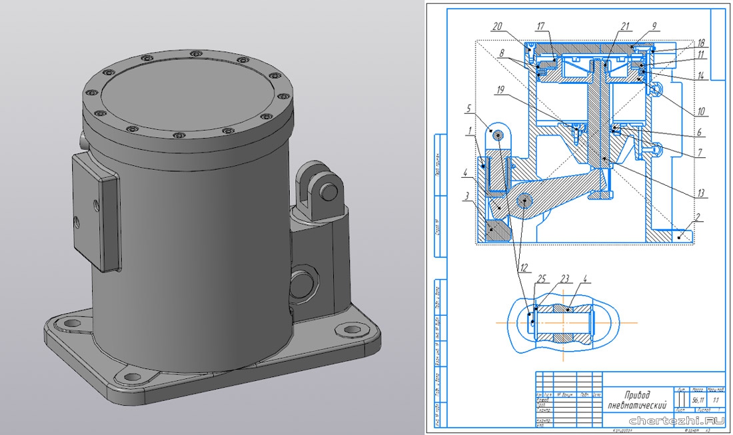Select the mass value 56,11 in title block
This screenshot has height=435, width=733.
[x=699, y=400]
